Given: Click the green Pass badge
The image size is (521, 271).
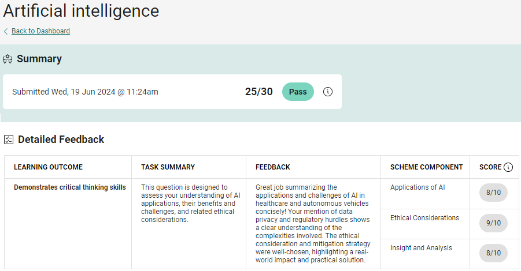Looking at the screenshot, I should [298, 92].
